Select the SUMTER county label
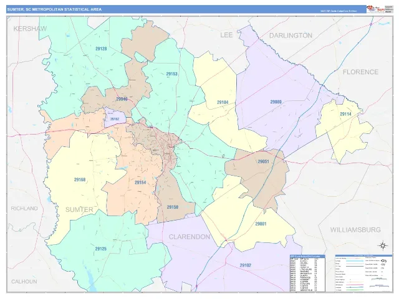The width and height of the screenshot is (399, 299). (79, 210)
